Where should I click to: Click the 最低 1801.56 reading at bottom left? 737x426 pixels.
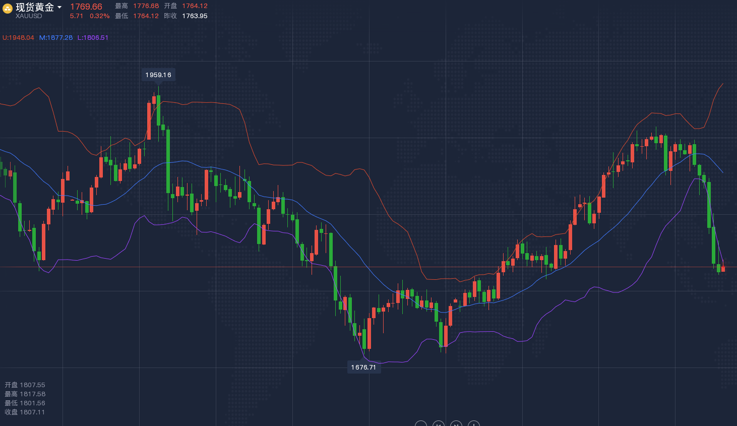click(25, 403)
